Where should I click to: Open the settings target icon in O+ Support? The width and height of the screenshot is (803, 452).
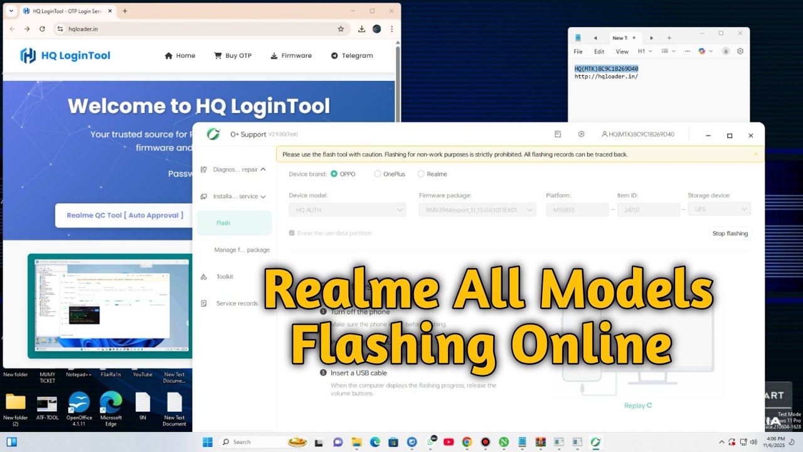(582, 134)
